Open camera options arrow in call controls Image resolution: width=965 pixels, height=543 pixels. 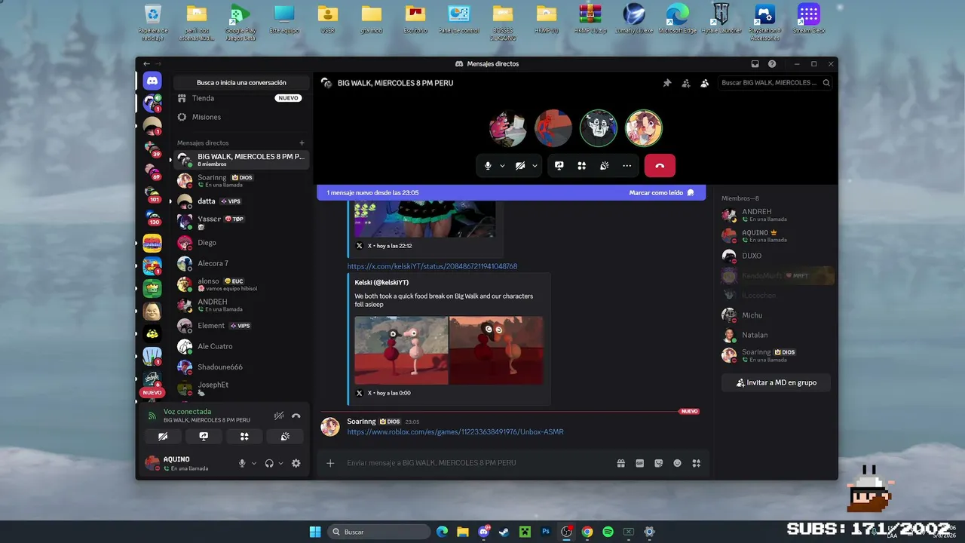[535, 166]
